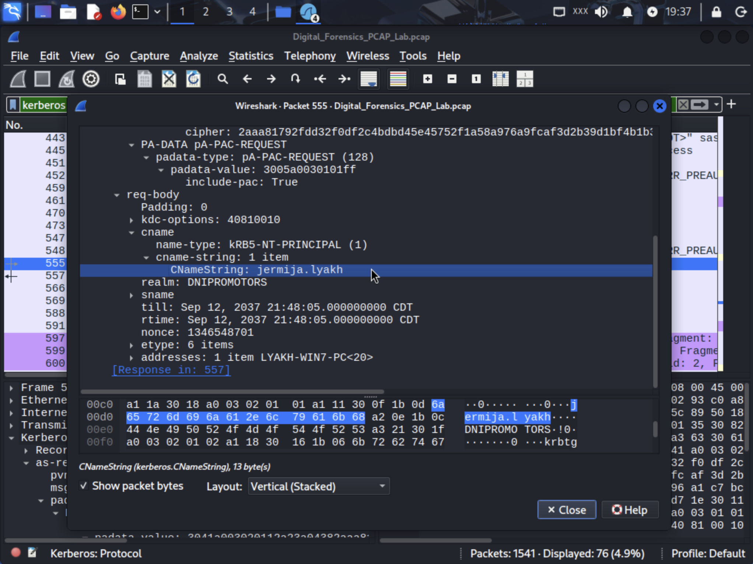This screenshot has width=753, height=564.
Task: Toggle auto scroll live capture icon
Action: pos(369,79)
